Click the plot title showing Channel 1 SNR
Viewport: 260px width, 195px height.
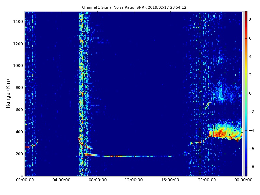pos(134,7)
